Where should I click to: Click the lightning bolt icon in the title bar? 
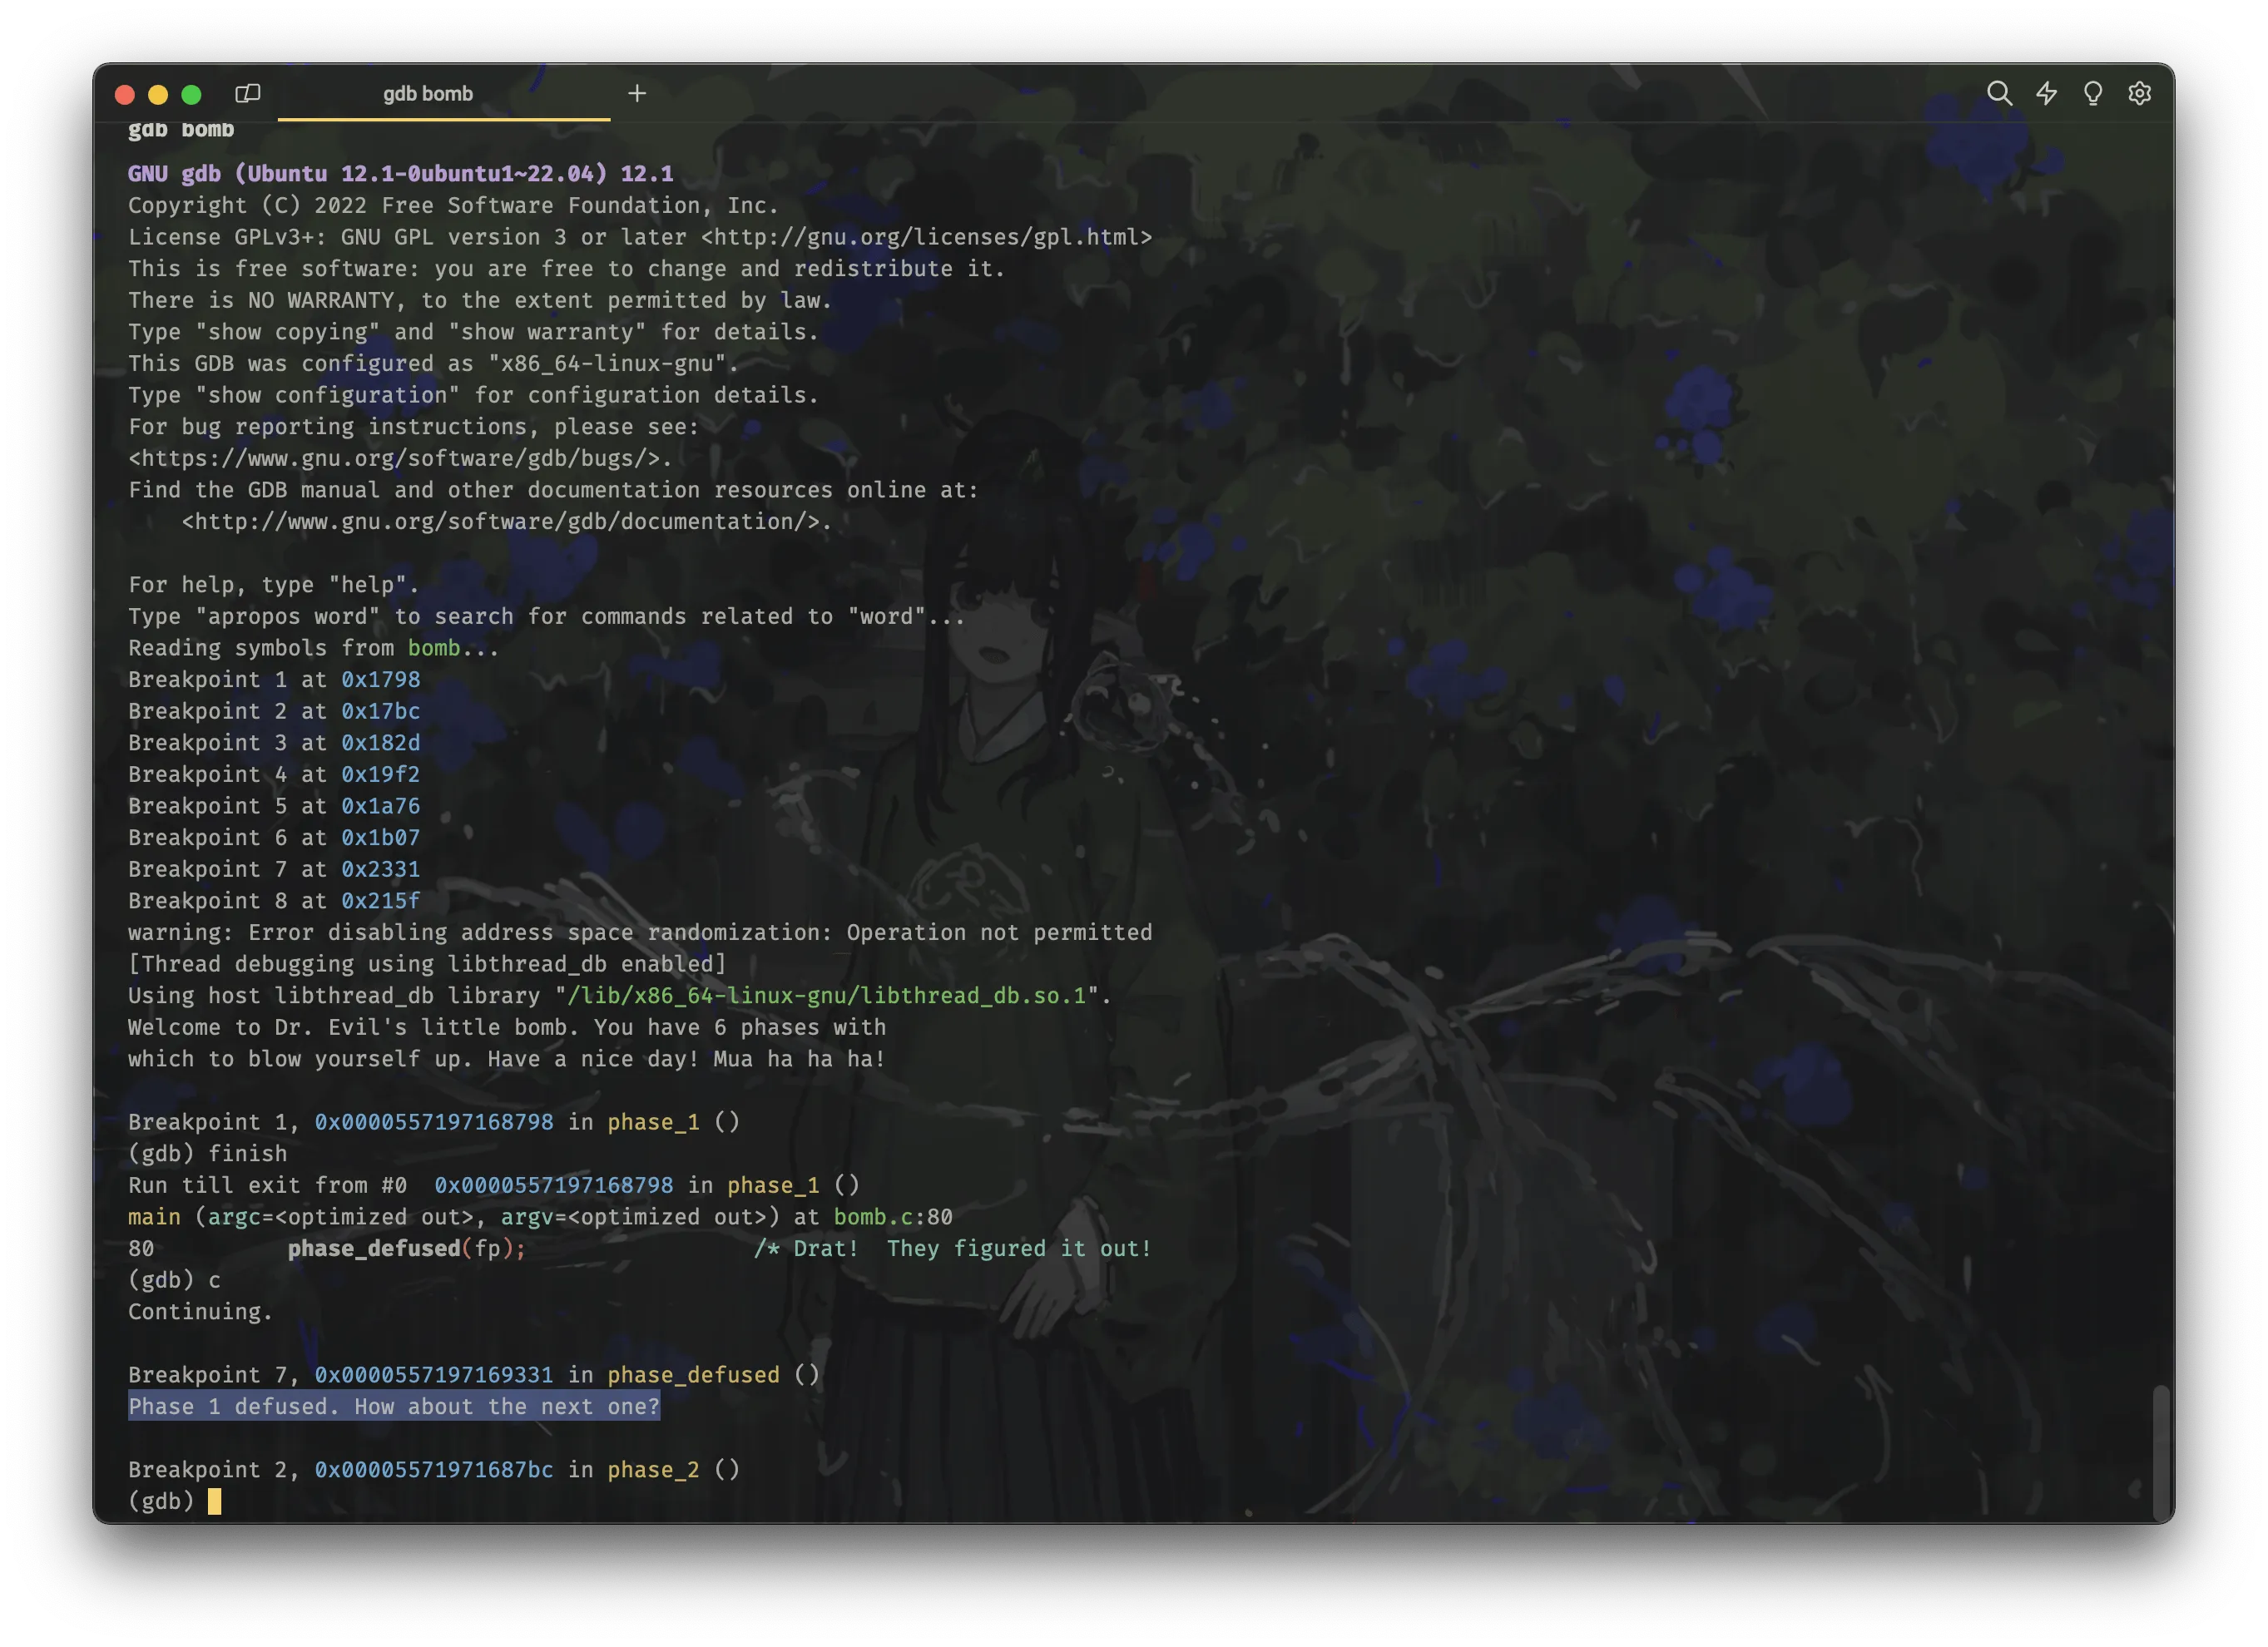[x=2046, y=93]
